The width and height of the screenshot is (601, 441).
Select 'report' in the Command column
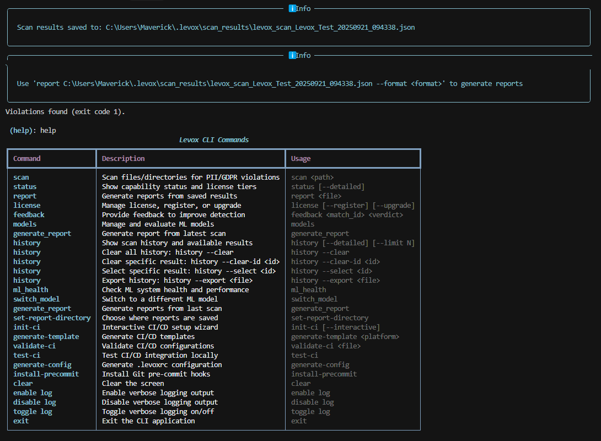[25, 196]
